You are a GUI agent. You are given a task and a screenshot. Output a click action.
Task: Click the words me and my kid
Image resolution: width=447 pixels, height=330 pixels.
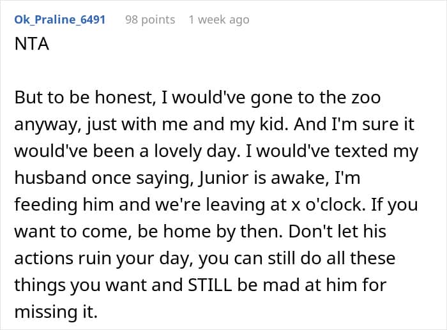click(225, 124)
